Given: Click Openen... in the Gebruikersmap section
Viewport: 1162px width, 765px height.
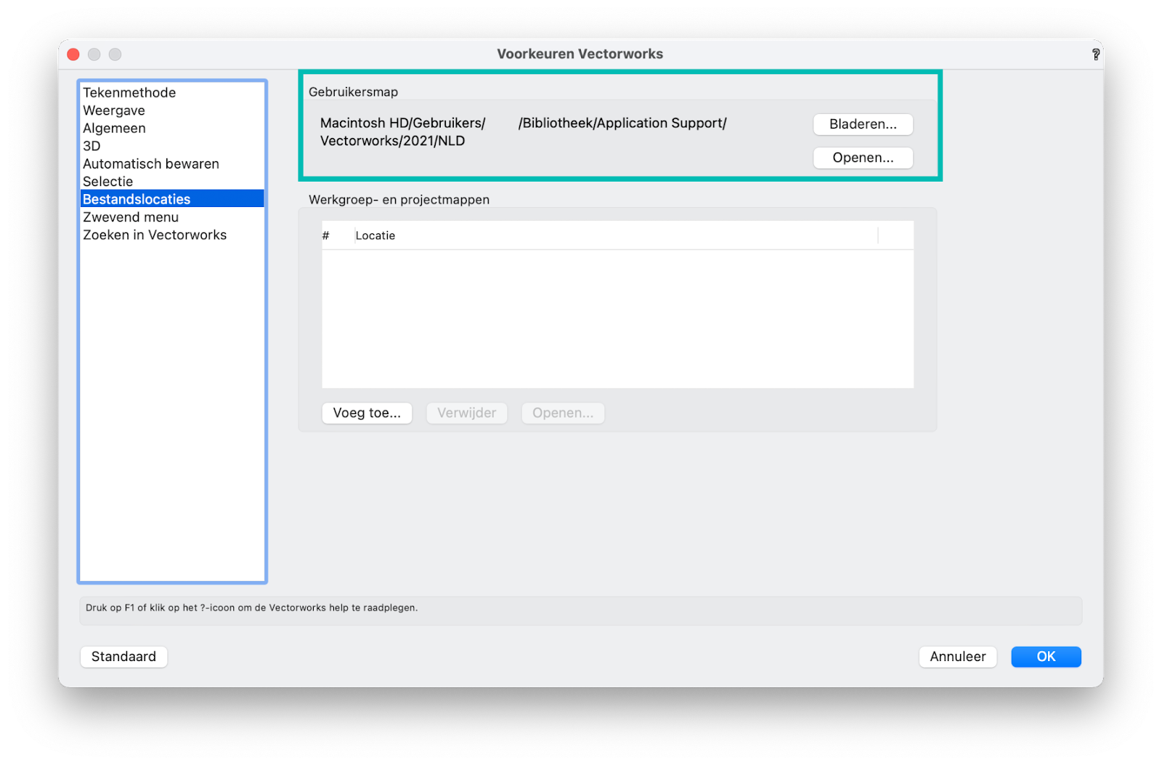Looking at the screenshot, I should pyautogui.click(x=863, y=158).
